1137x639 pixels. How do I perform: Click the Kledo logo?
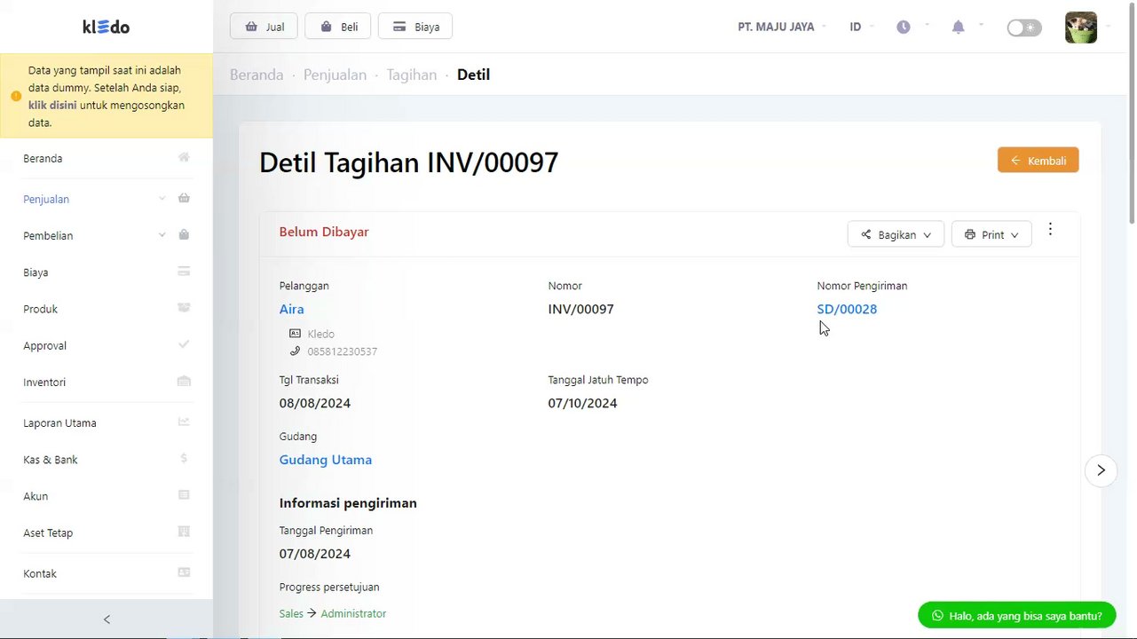(x=107, y=27)
